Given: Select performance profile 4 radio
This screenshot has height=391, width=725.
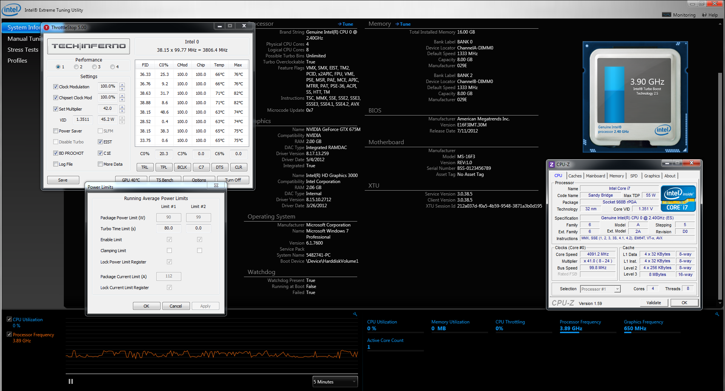Looking at the screenshot, I should 113,67.
